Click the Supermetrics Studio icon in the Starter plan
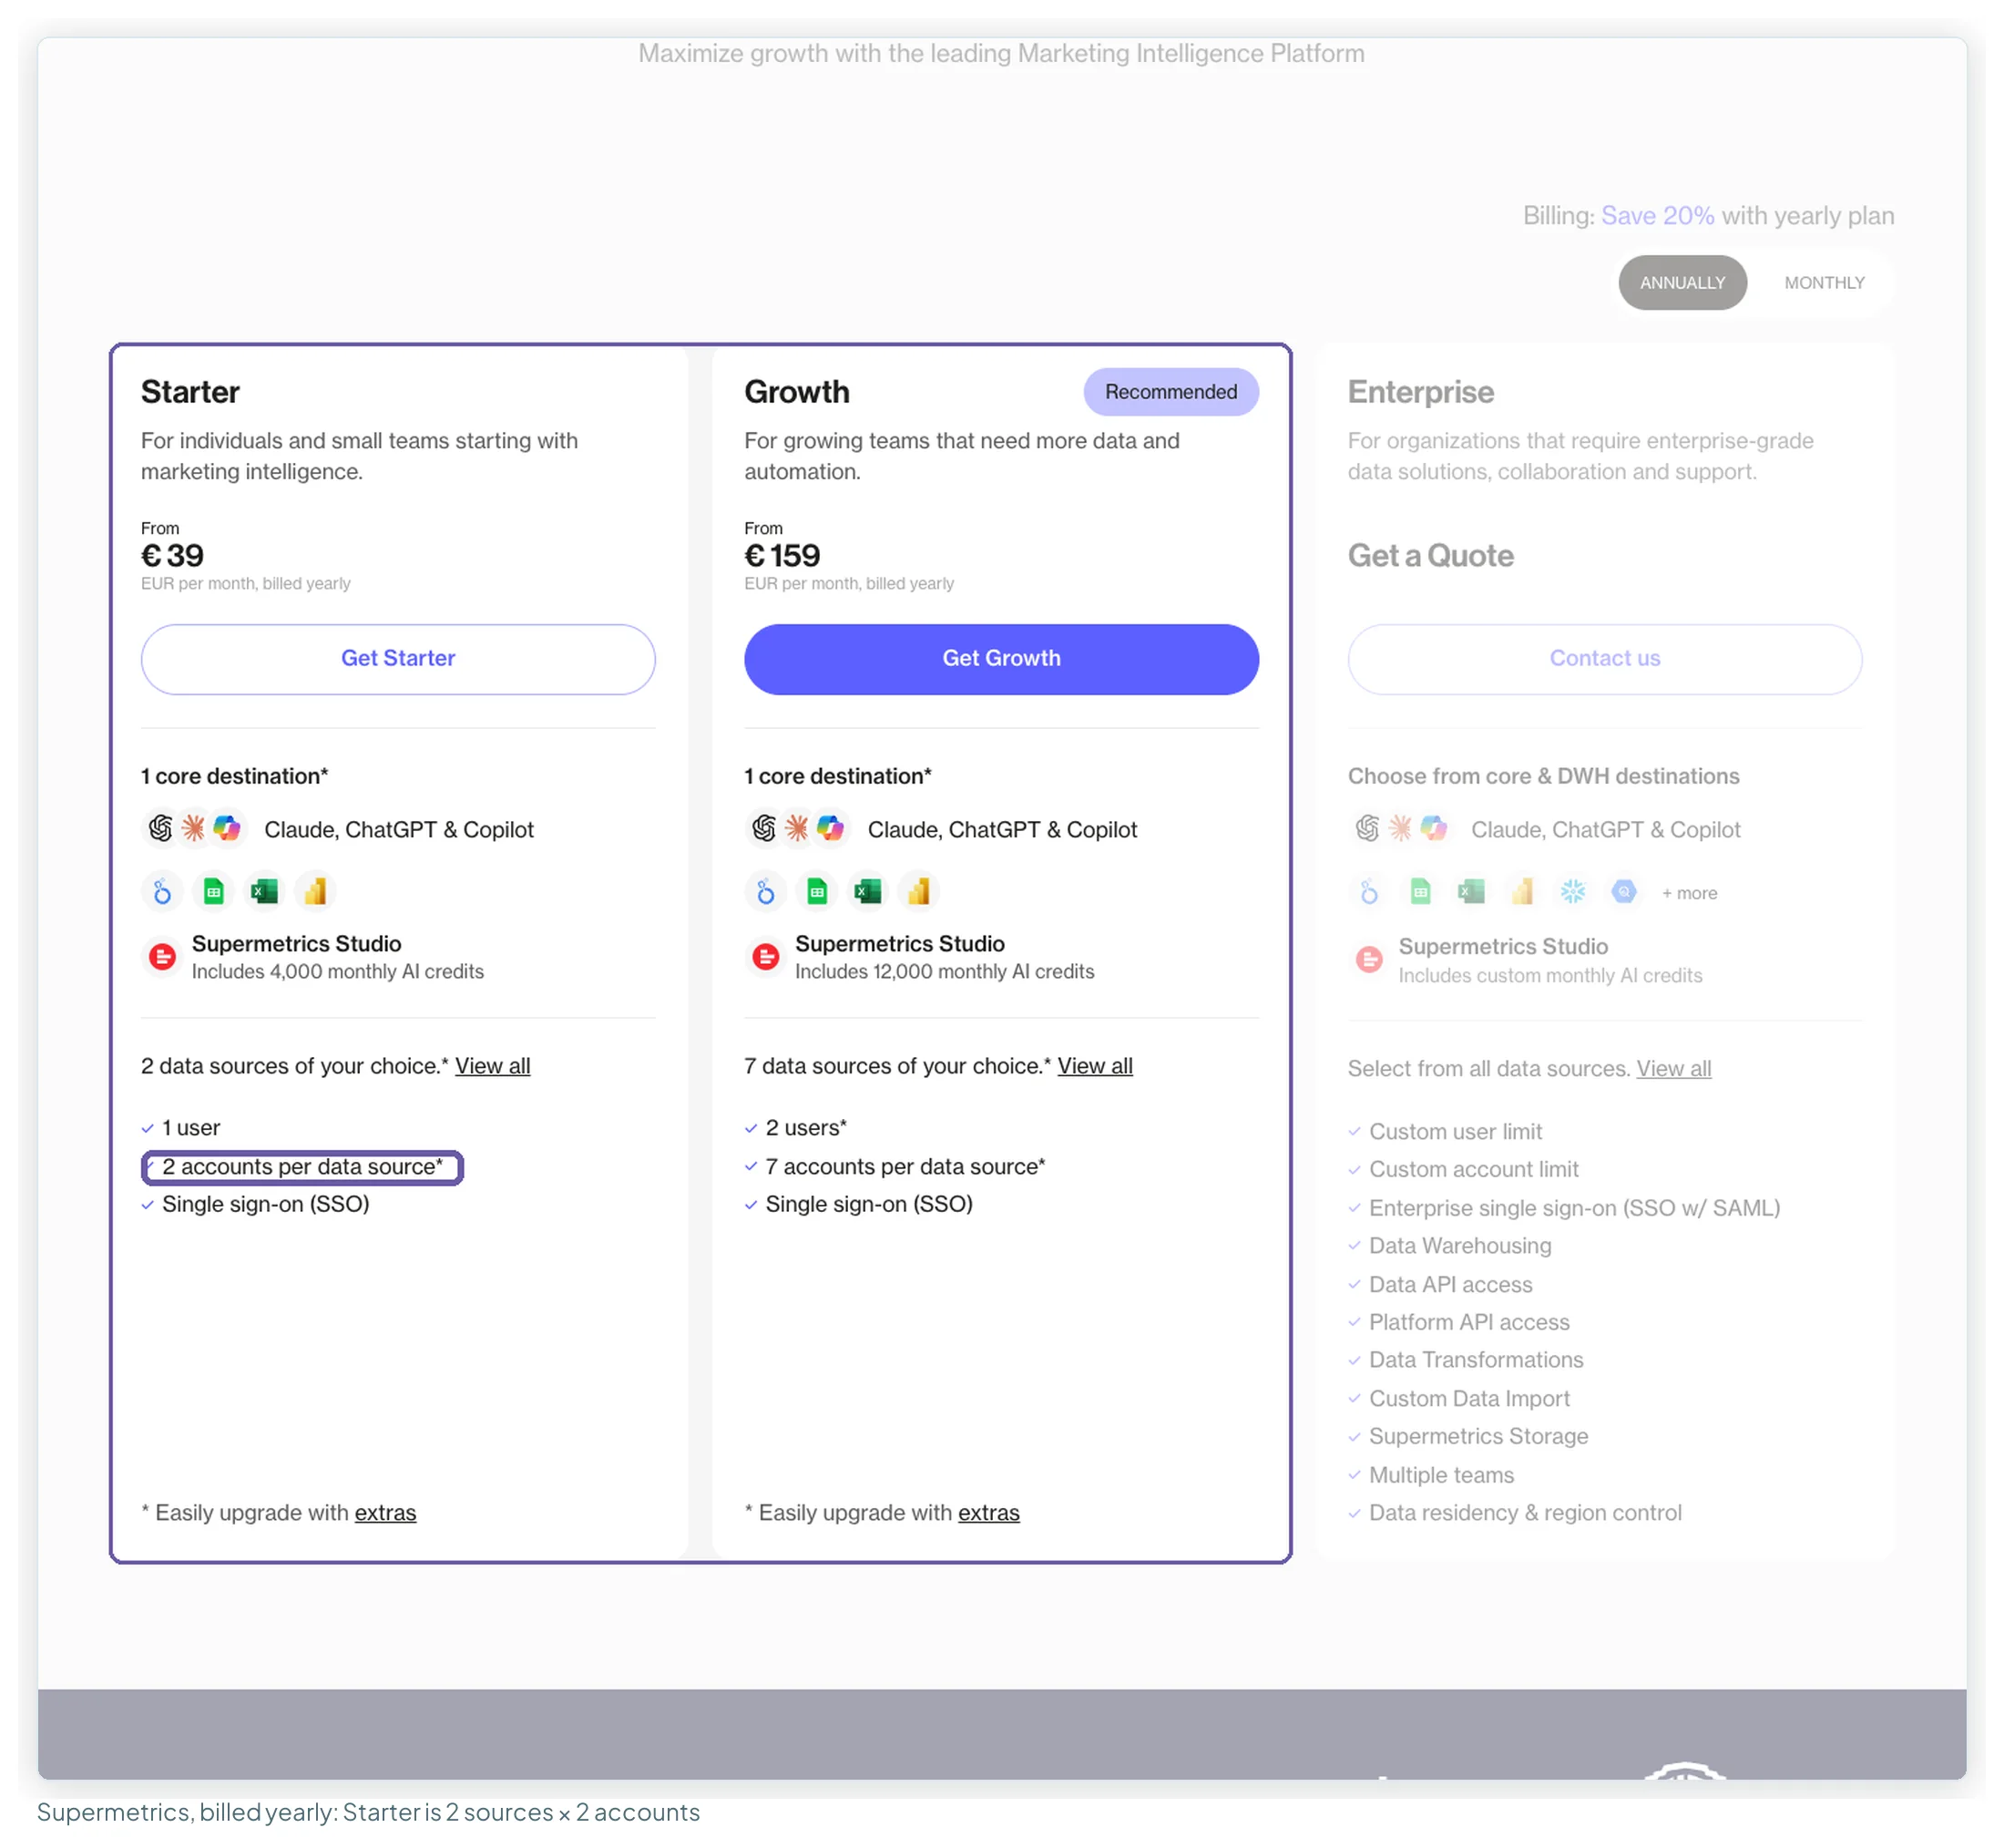The image size is (2004, 1848). 163,958
